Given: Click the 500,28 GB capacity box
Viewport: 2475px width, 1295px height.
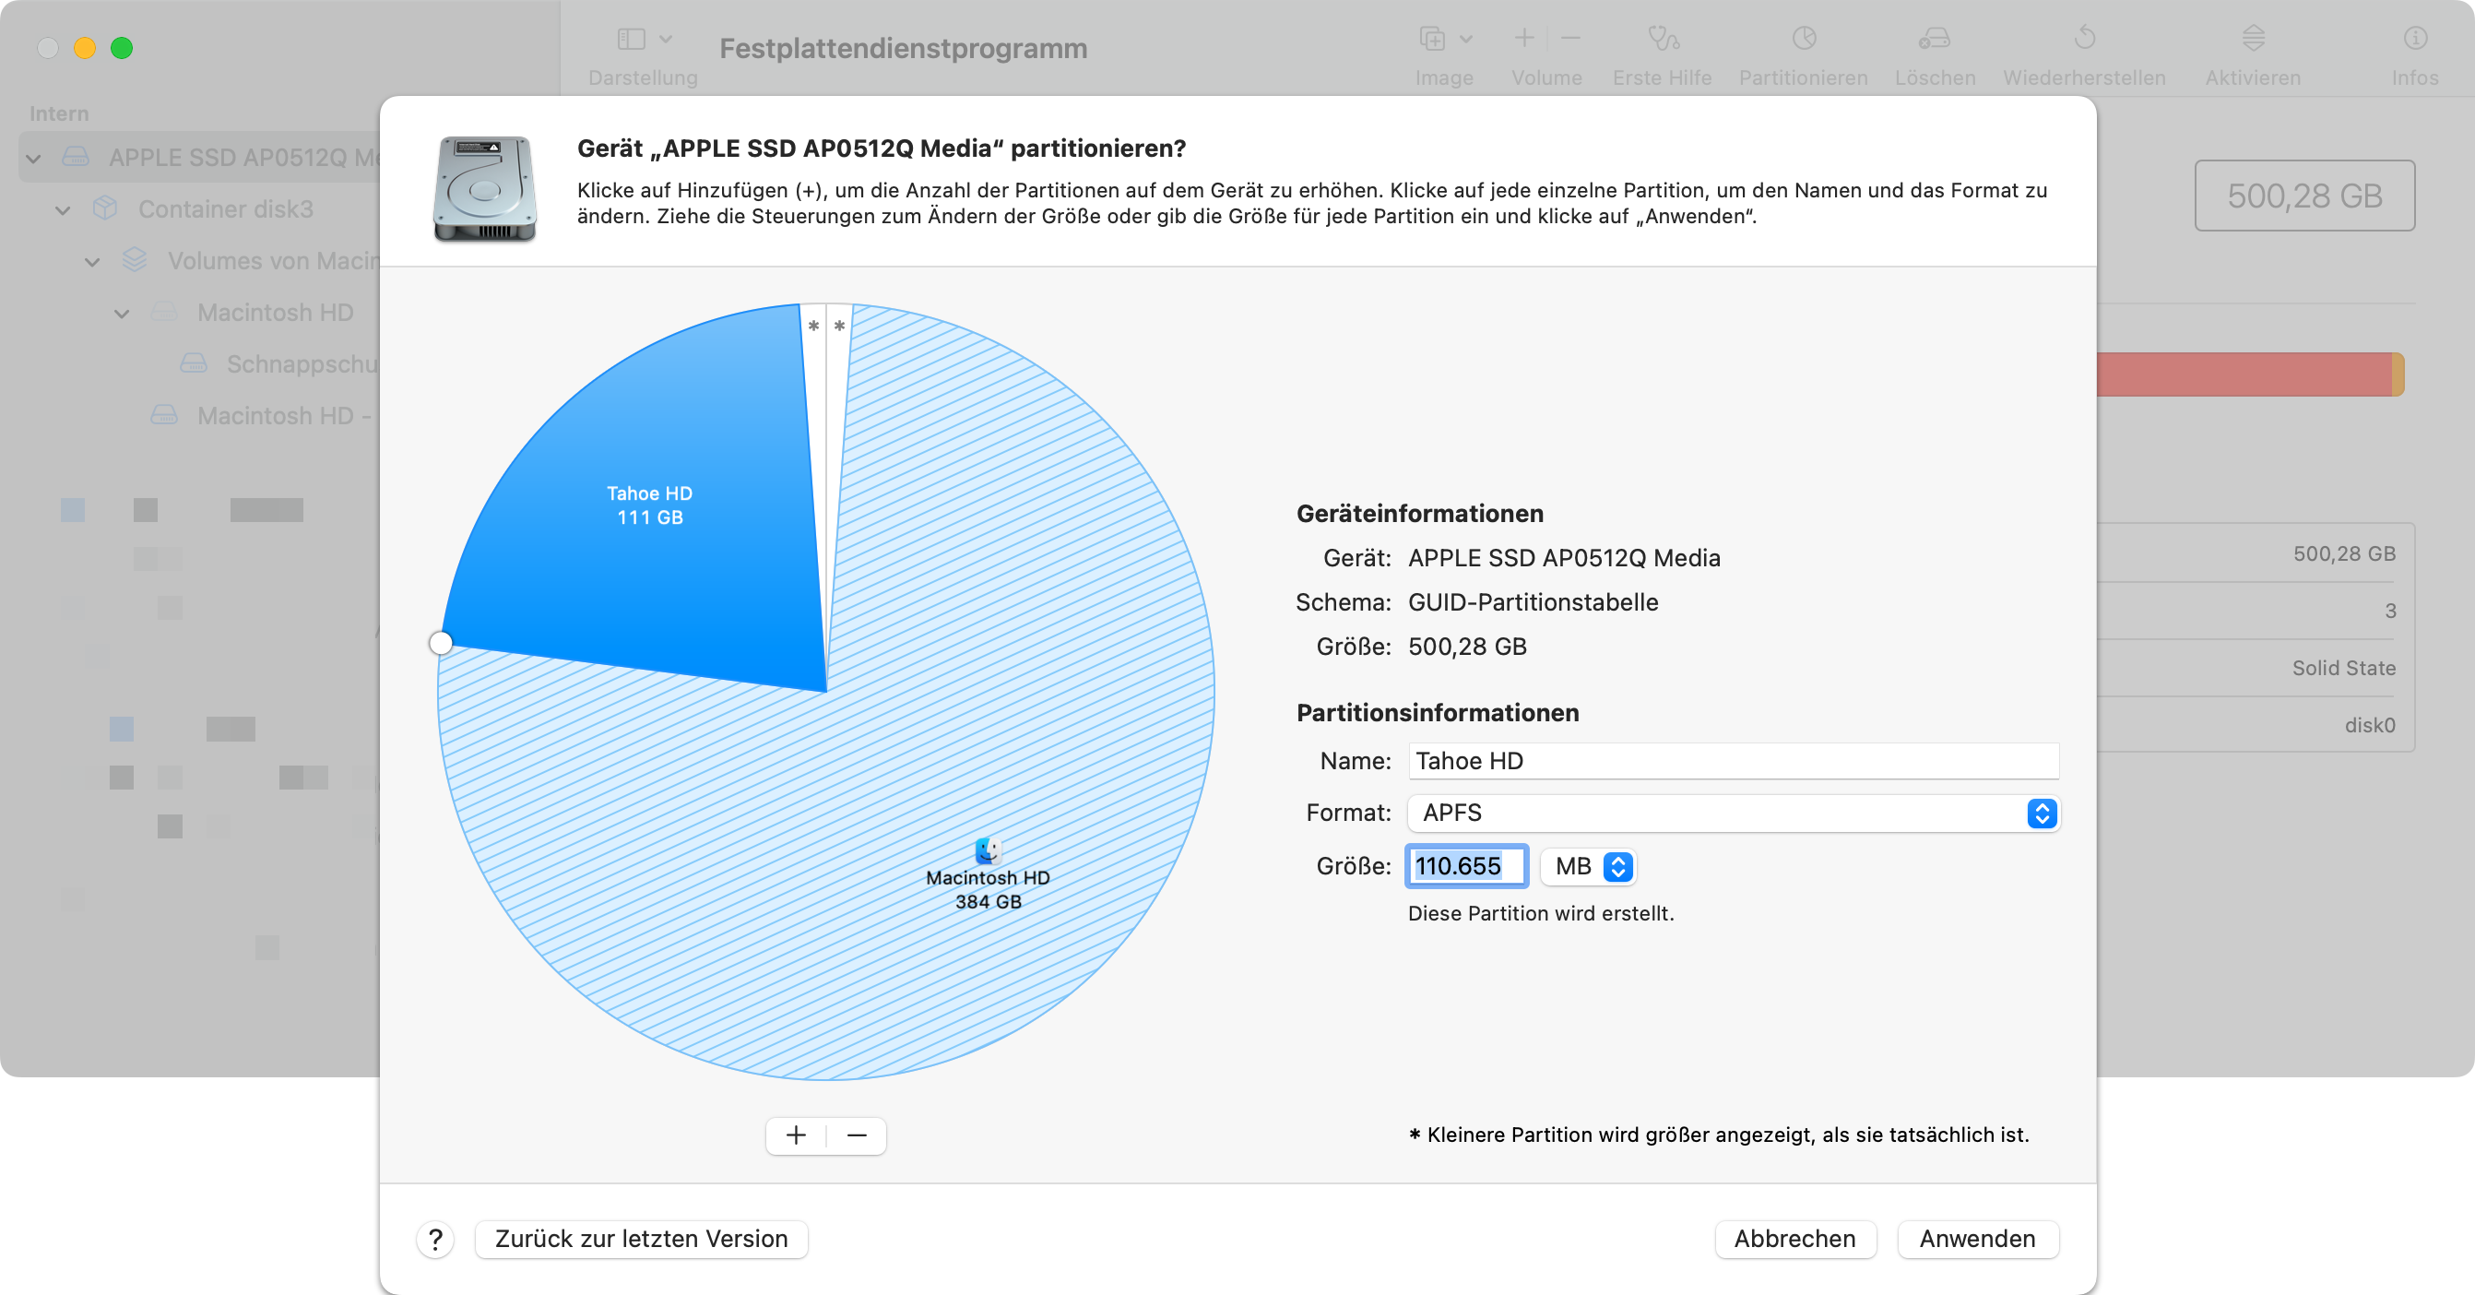Looking at the screenshot, I should (2304, 195).
